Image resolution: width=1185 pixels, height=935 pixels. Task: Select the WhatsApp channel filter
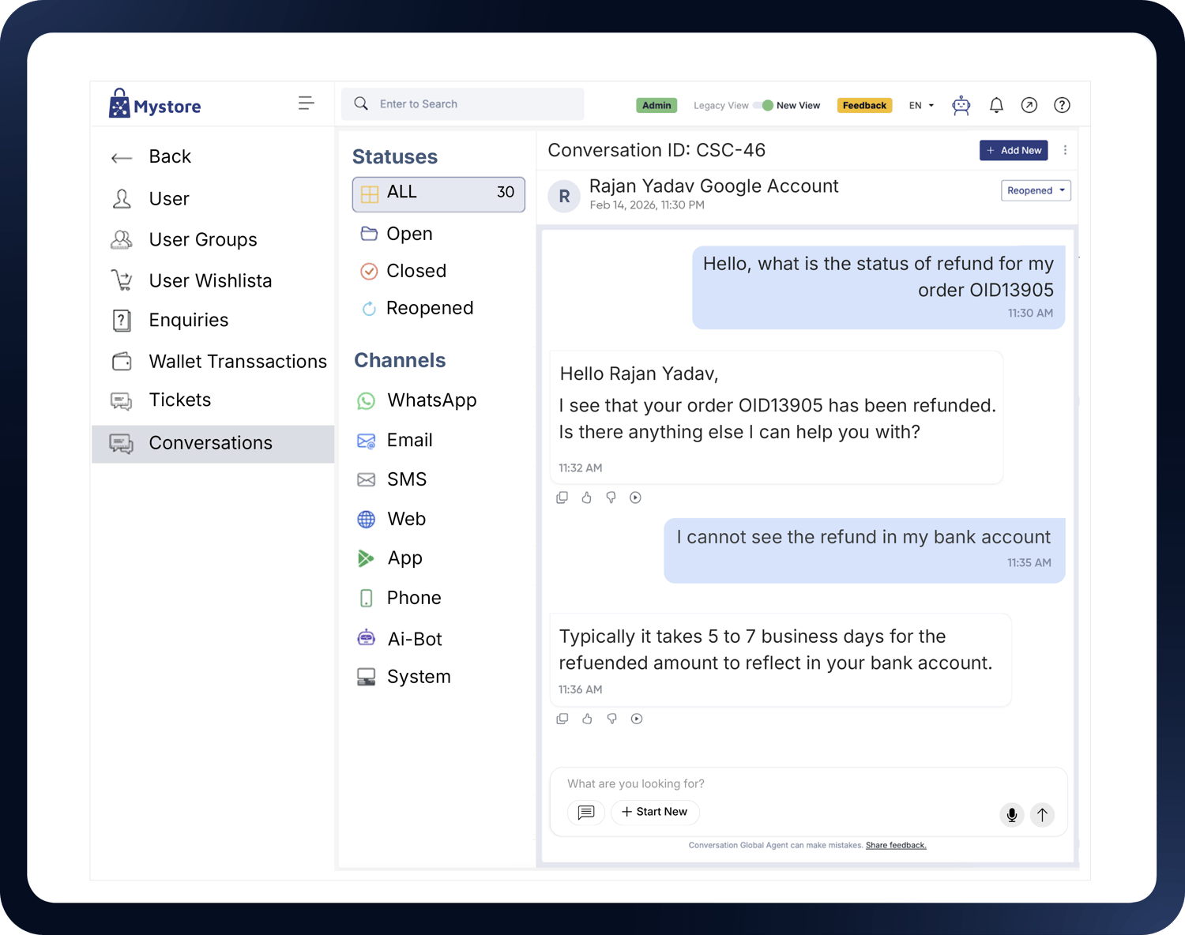point(431,400)
